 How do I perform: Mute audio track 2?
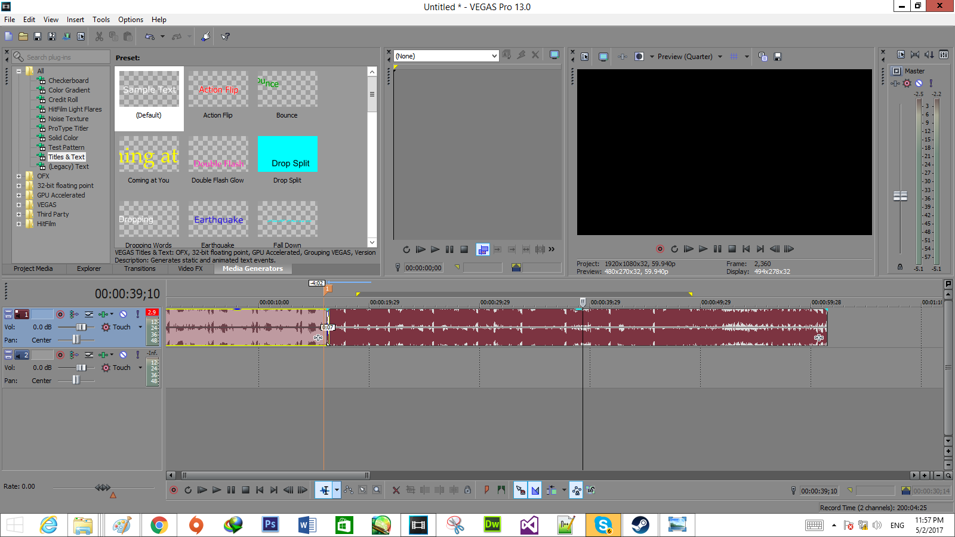pos(123,354)
